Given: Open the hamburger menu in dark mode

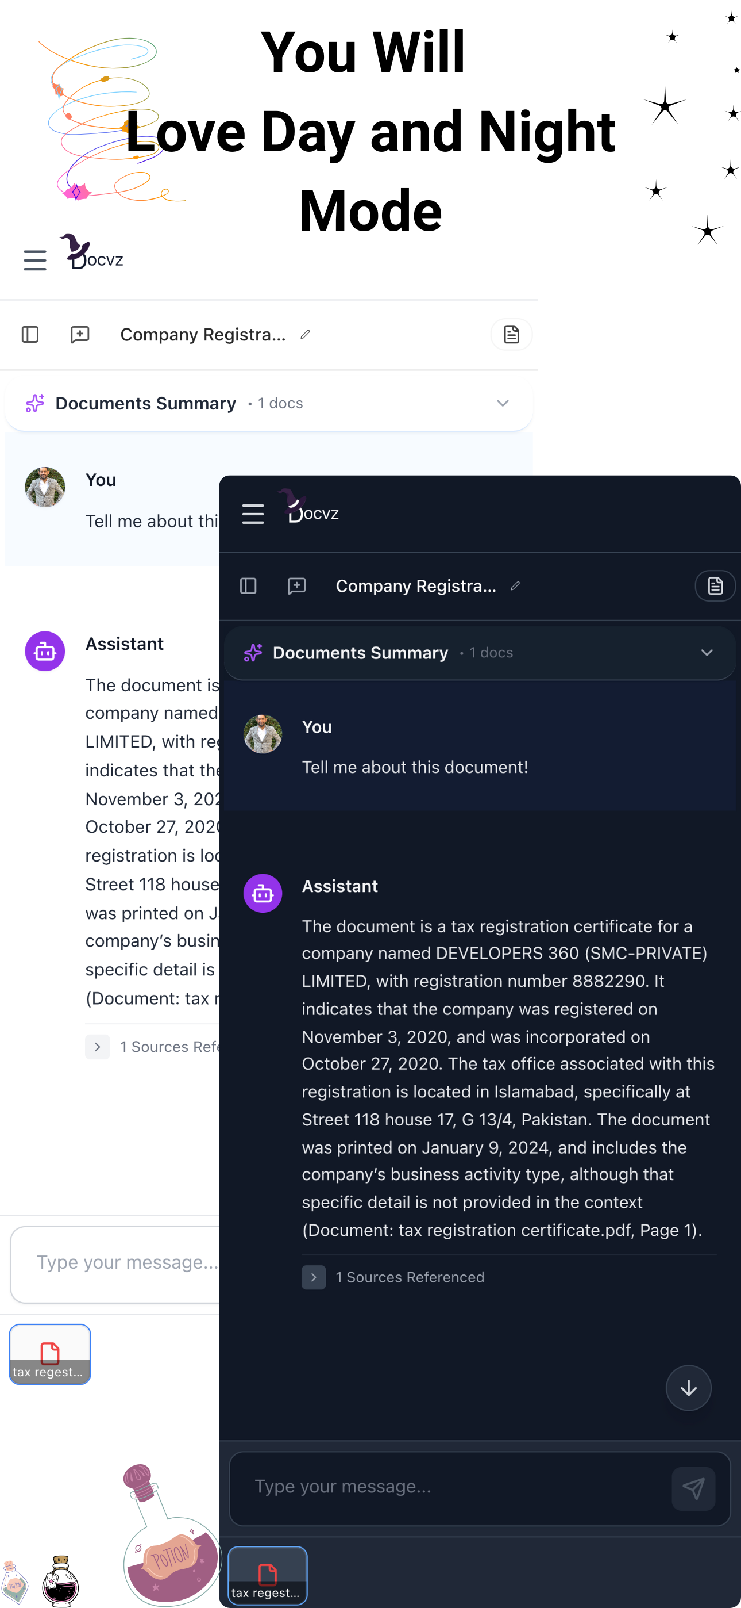Looking at the screenshot, I should [253, 513].
